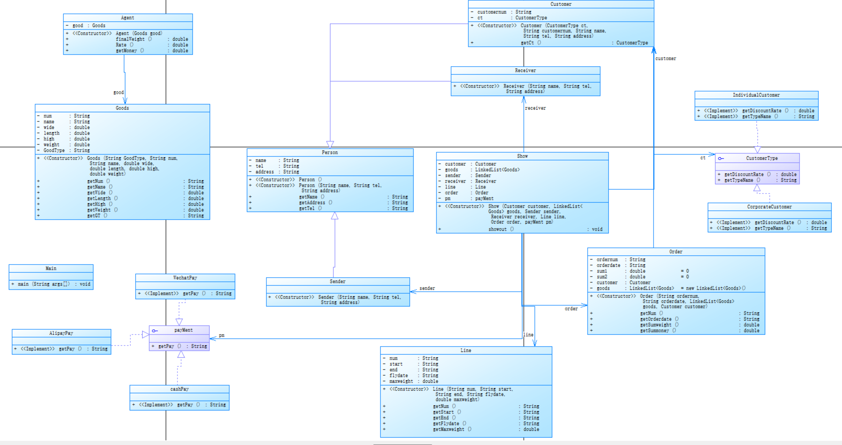Viewport: 842px width, 445px height.
Task: Select the Show class header
Action: pos(522,156)
